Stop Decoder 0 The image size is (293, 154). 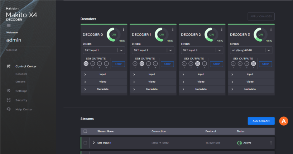[x=118, y=64]
